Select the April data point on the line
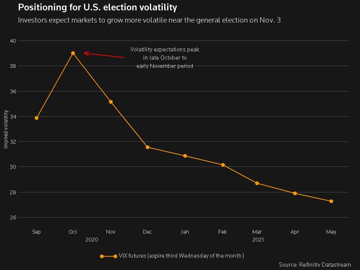This screenshot has height=270, width=360. tap(295, 193)
